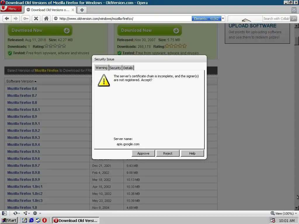Image resolution: width=299 pixels, height=224 pixels.
Task: Click the left green Tested shield icon
Action: pos(10,53)
